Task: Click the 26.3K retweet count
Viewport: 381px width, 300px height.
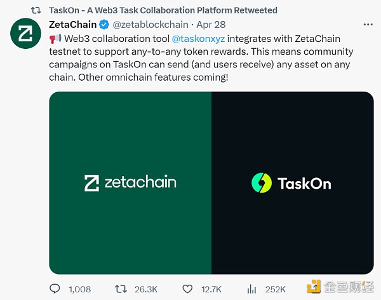Action: (x=146, y=289)
